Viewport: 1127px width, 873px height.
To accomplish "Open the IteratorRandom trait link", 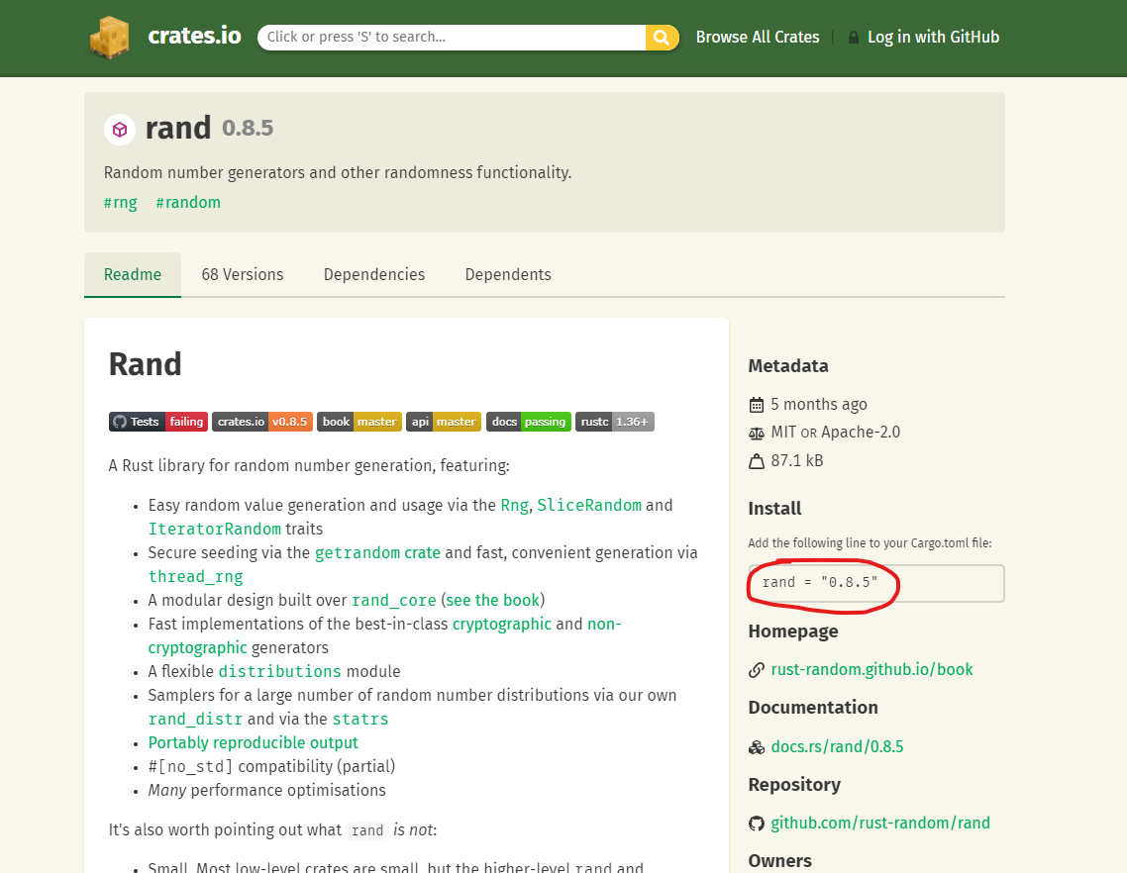I will tap(214, 529).
